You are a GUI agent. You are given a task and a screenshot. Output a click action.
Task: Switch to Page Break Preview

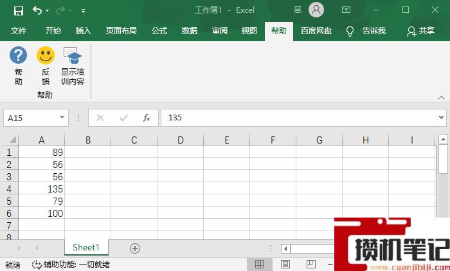[x=310, y=264]
